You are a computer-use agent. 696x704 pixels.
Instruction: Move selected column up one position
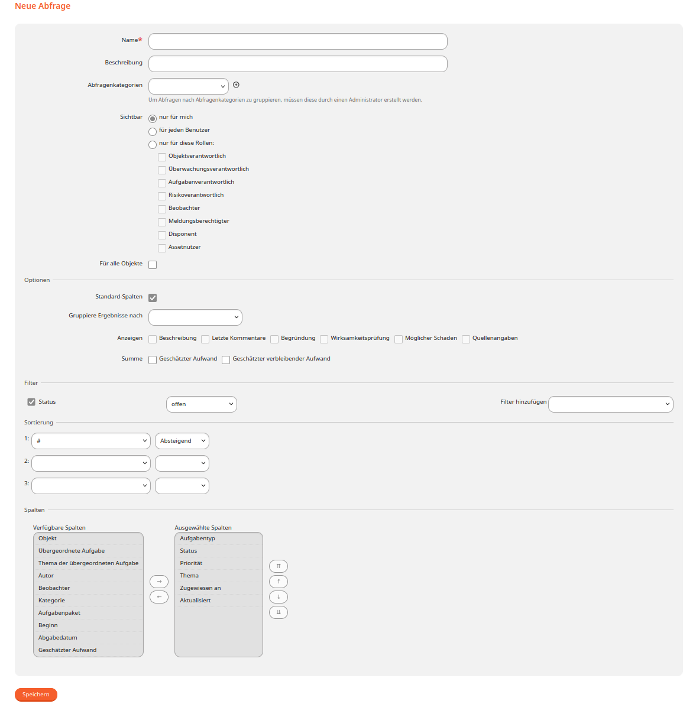point(279,582)
